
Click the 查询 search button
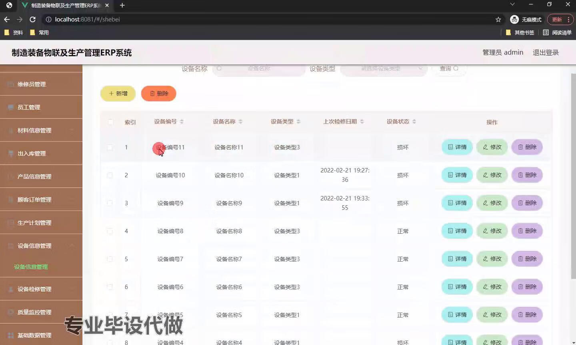[449, 69]
